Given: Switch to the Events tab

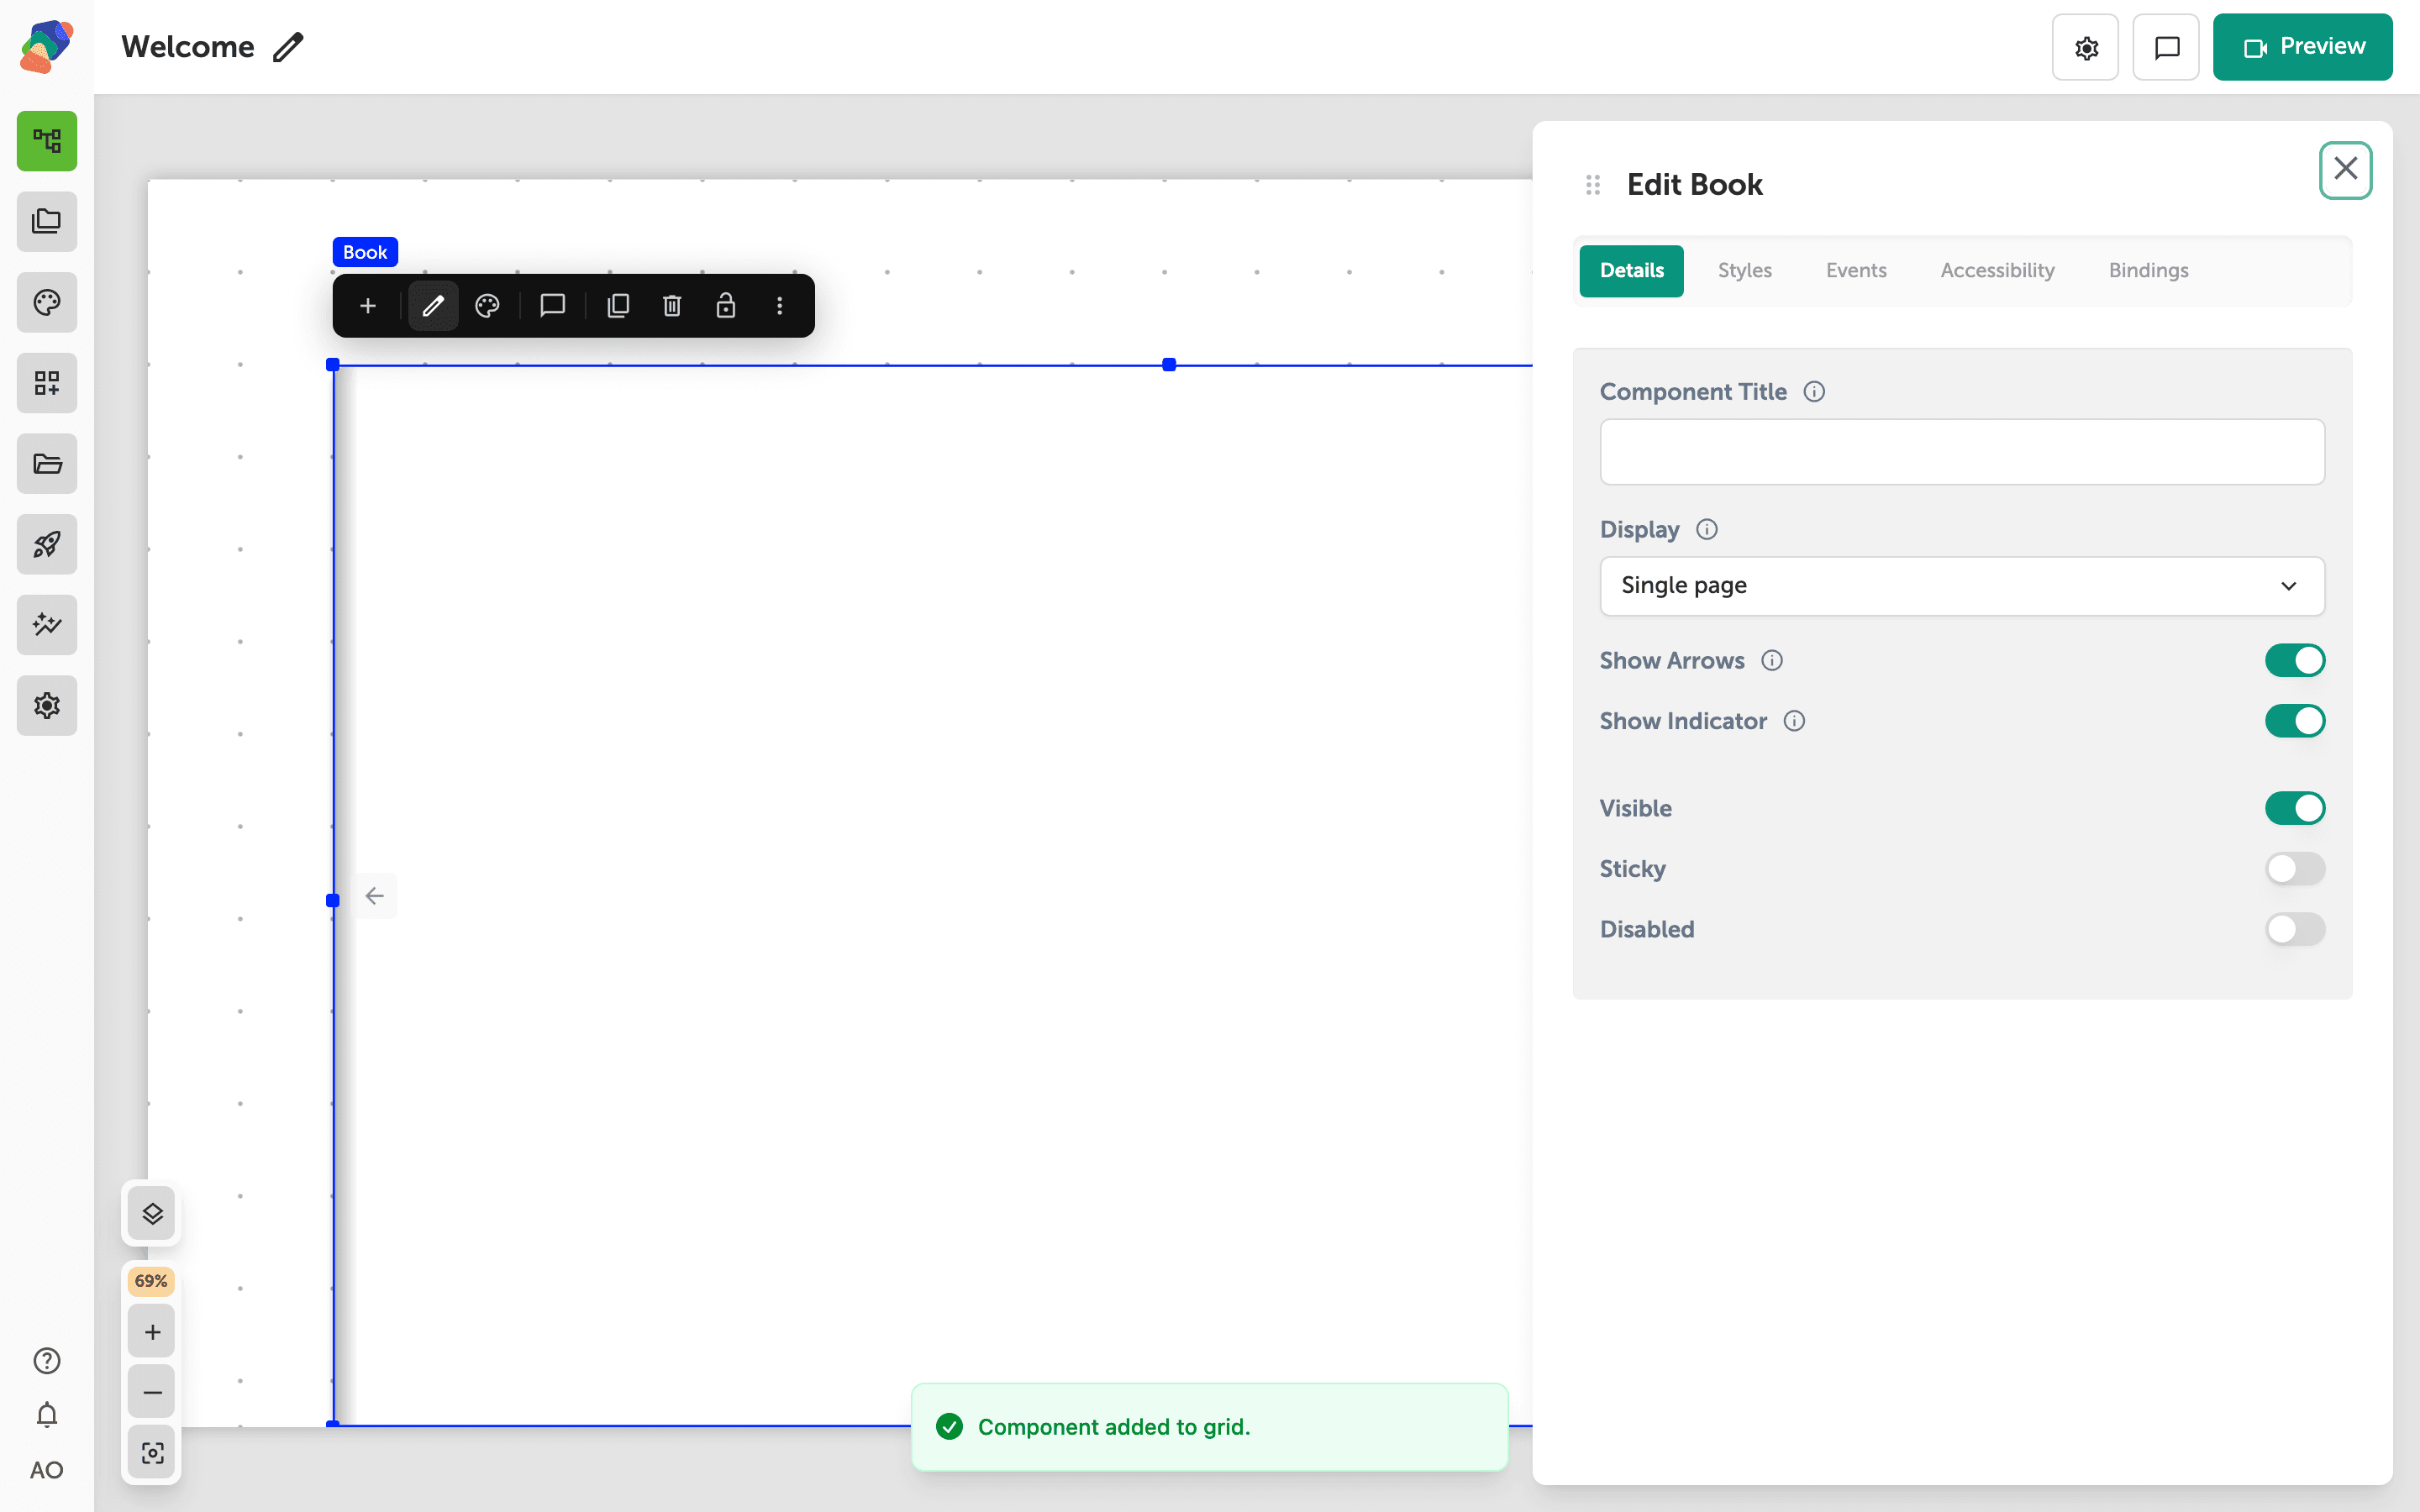Looking at the screenshot, I should click(1856, 271).
